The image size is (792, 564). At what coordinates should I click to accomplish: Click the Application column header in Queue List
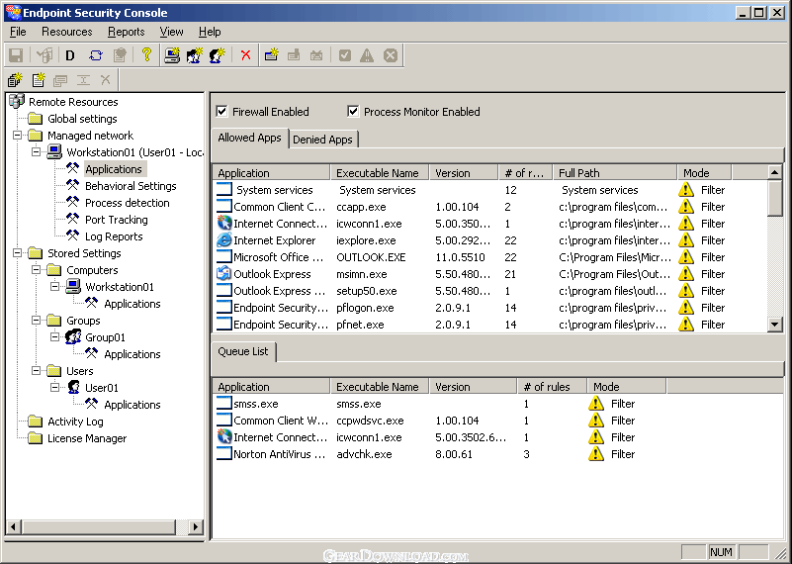tap(271, 387)
